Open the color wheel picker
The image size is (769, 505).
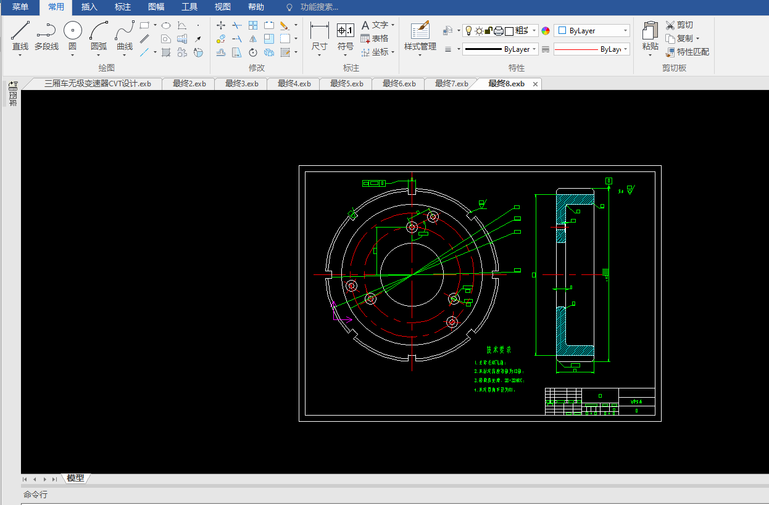546,31
